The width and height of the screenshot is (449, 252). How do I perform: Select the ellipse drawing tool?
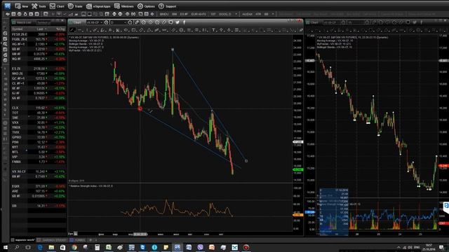[x=126, y=30]
